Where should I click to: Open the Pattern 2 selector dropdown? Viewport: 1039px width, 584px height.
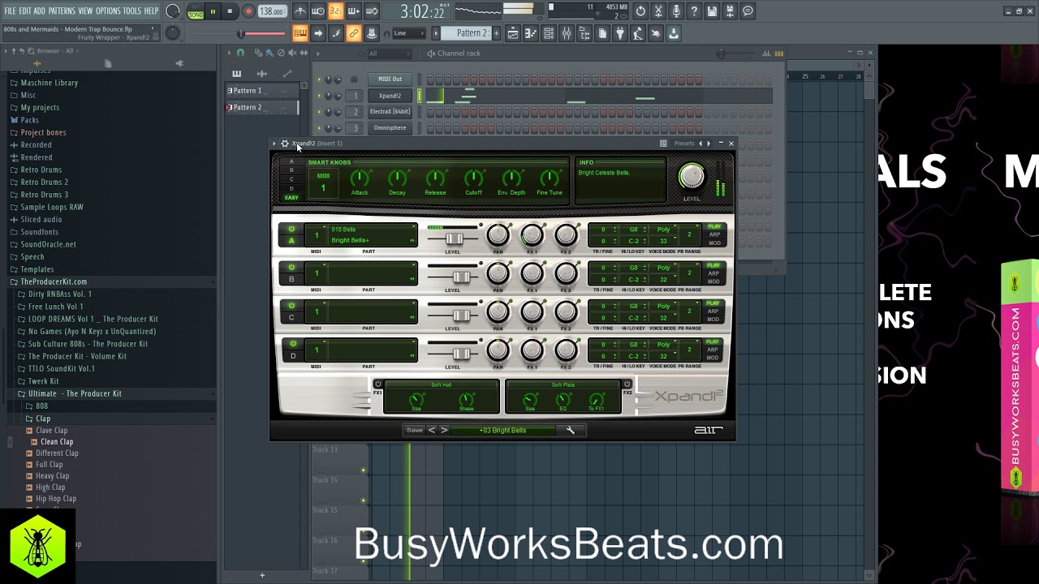coord(472,33)
